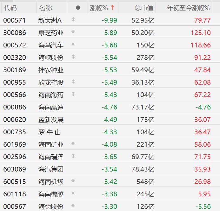Click the star marker icon beside 康芝药业

(x=73, y=32)
